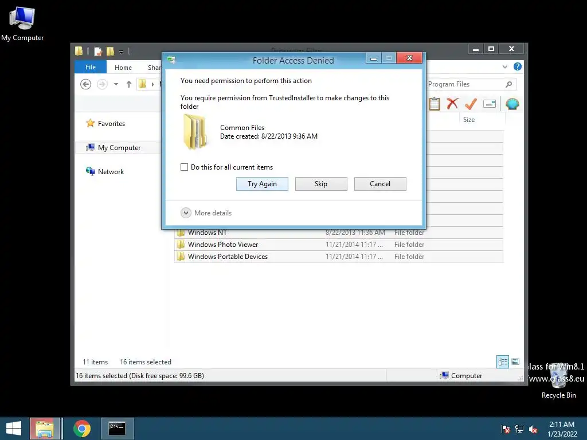The width and height of the screenshot is (587, 440).
Task: Expand More details in the dialog
Action: click(206, 213)
